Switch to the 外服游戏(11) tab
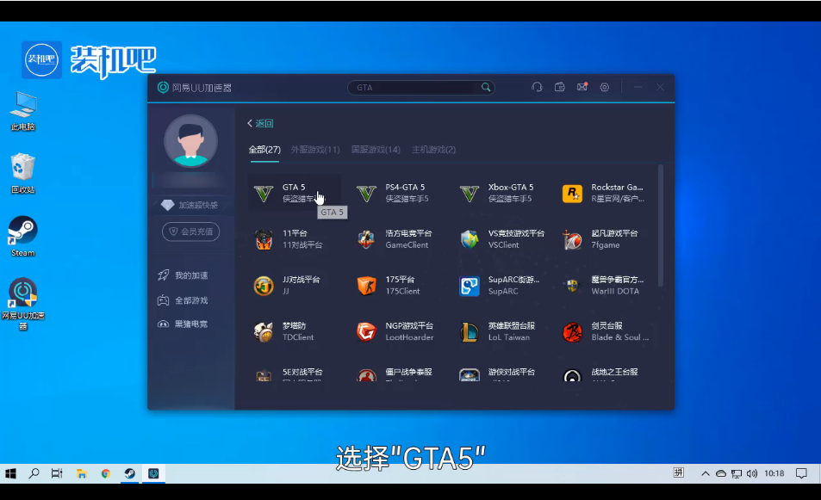The width and height of the screenshot is (821, 500). pos(315,150)
